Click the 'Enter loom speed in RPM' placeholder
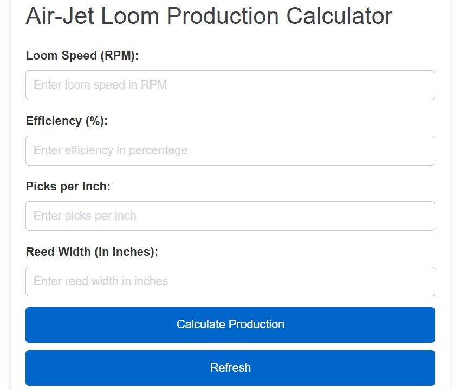The image size is (460, 390). [x=230, y=85]
